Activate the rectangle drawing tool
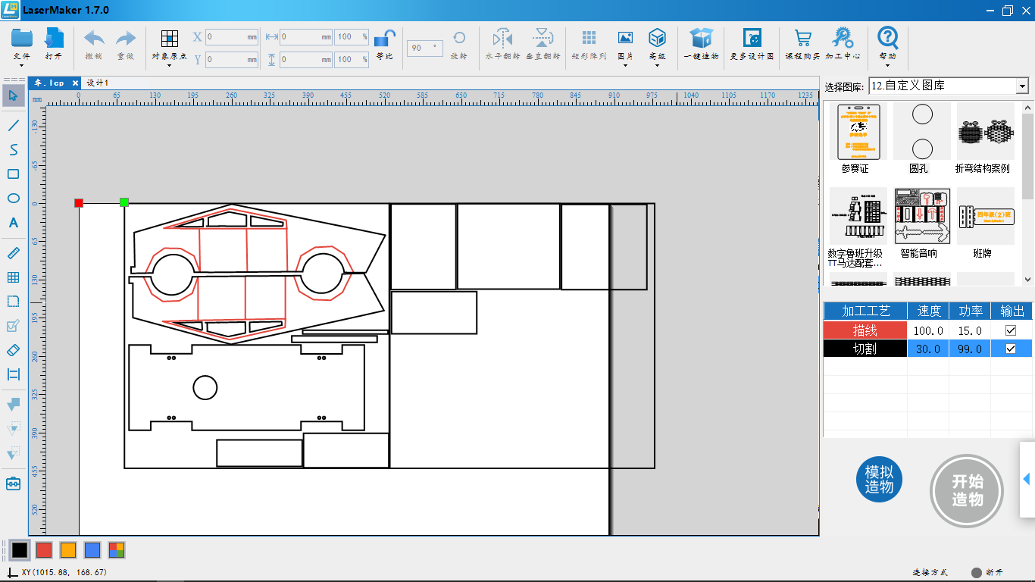1035x582 pixels. (14, 174)
